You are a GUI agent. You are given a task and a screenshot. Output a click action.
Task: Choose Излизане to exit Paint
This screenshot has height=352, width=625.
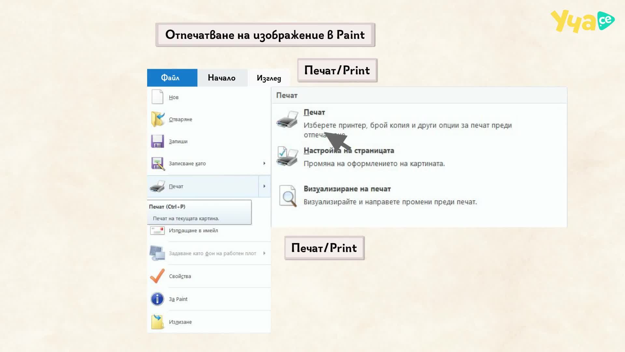(209, 322)
